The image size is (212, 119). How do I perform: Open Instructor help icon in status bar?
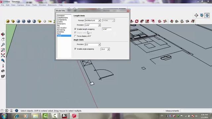click(x=17, y=111)
